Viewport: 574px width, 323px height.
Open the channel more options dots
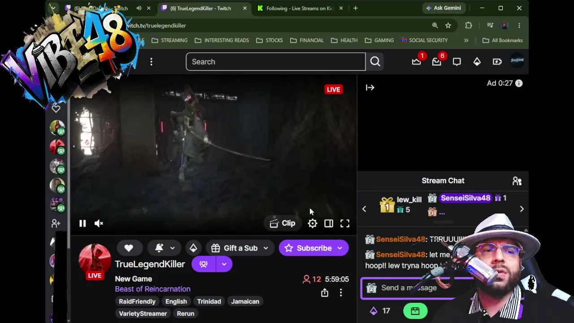[x=341, y=293]
